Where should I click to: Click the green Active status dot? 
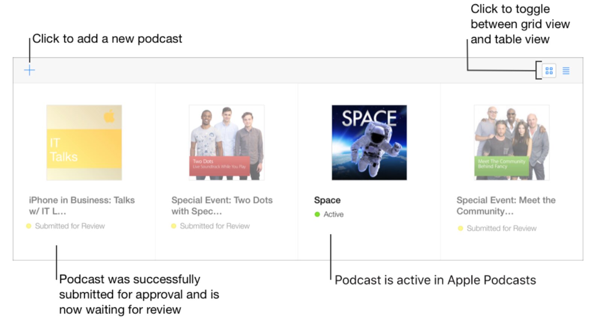(x=317, y=214)
